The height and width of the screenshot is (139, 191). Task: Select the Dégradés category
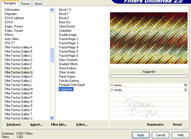click(11, 14)
